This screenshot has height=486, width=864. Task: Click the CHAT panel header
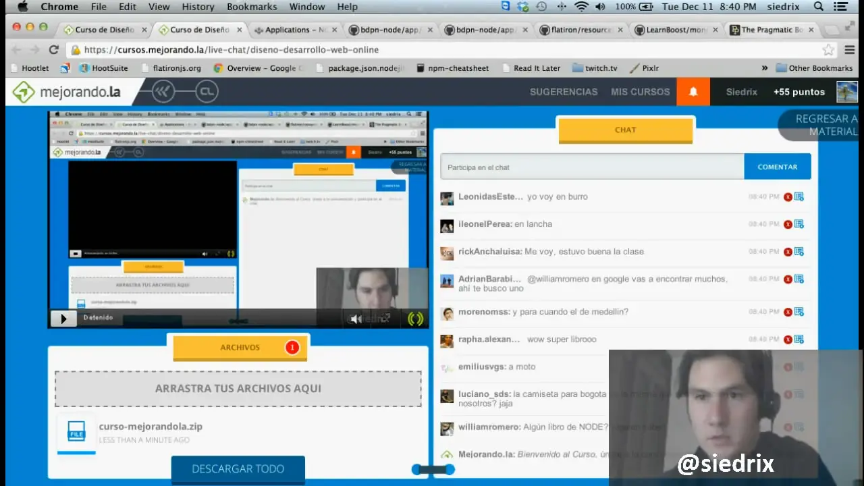(626, 130)
